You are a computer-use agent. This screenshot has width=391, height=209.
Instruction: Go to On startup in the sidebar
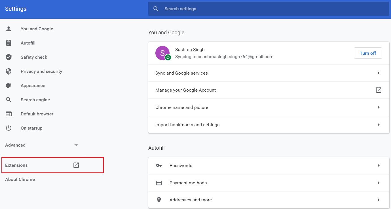pyautogui.click(x=31, y=128)
